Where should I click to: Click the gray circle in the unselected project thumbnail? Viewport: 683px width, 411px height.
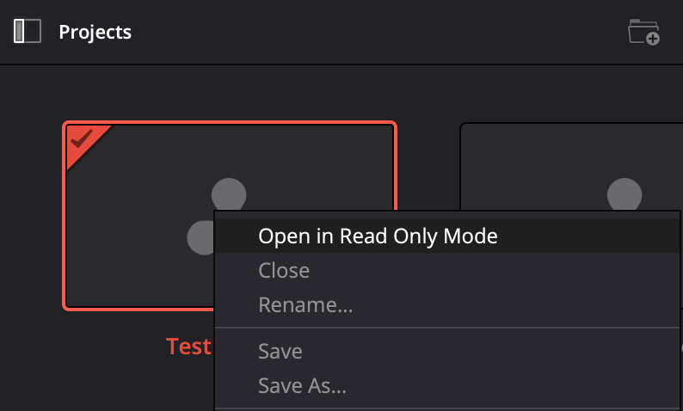coord(625,193)
